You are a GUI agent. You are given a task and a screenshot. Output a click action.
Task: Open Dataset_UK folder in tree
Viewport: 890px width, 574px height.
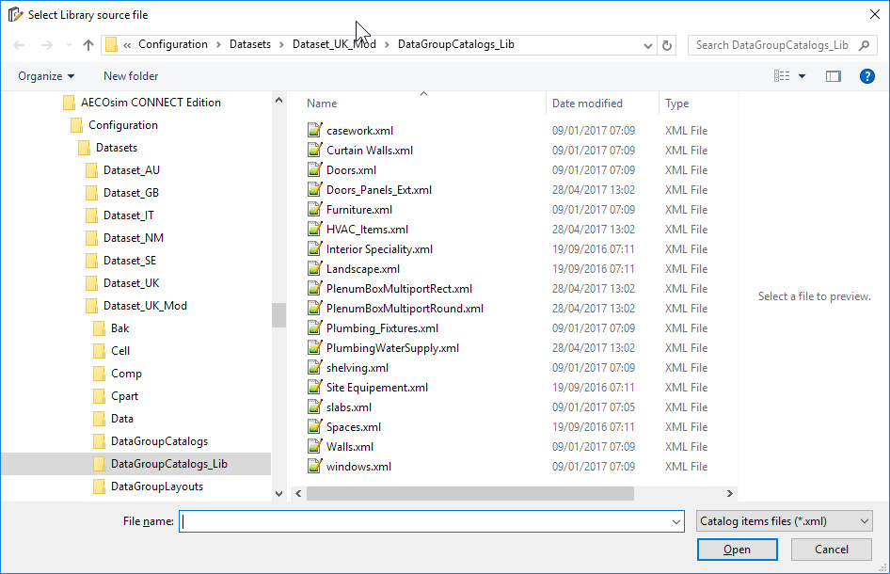pyautogui.click(x=122, y=283)
